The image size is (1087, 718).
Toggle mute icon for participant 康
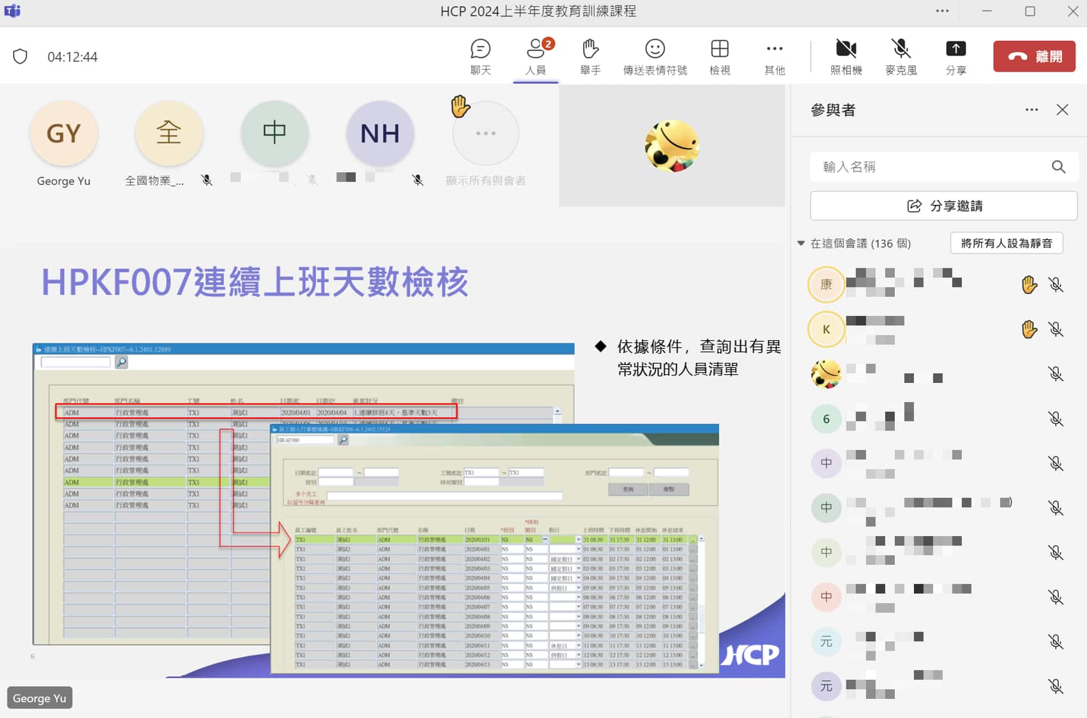(1056, 285)
